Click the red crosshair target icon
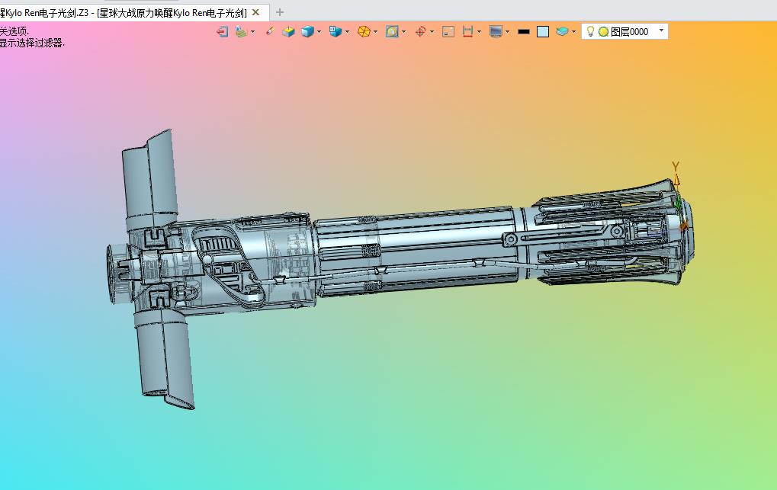Viewport: 777px width, 490px height. 420,32
